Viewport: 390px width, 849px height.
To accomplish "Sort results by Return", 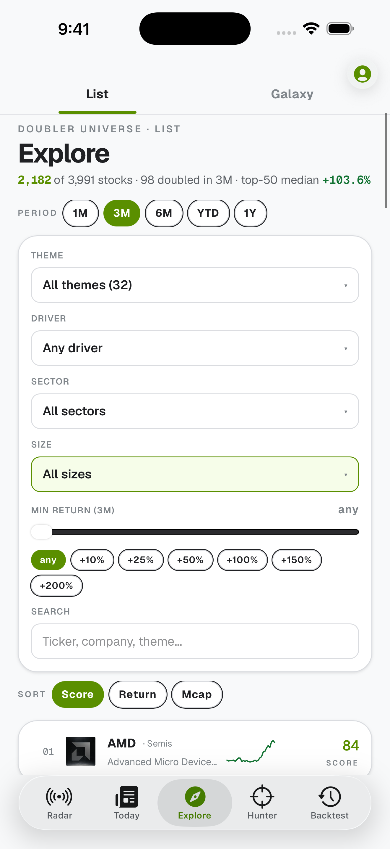I will [138, 694].
